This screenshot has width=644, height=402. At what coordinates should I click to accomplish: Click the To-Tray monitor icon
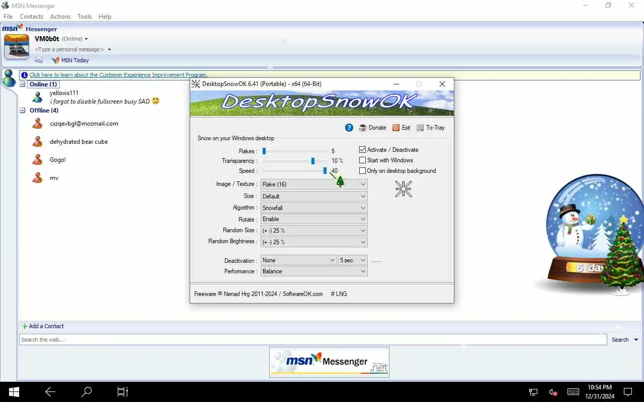[x=420, y=128]
